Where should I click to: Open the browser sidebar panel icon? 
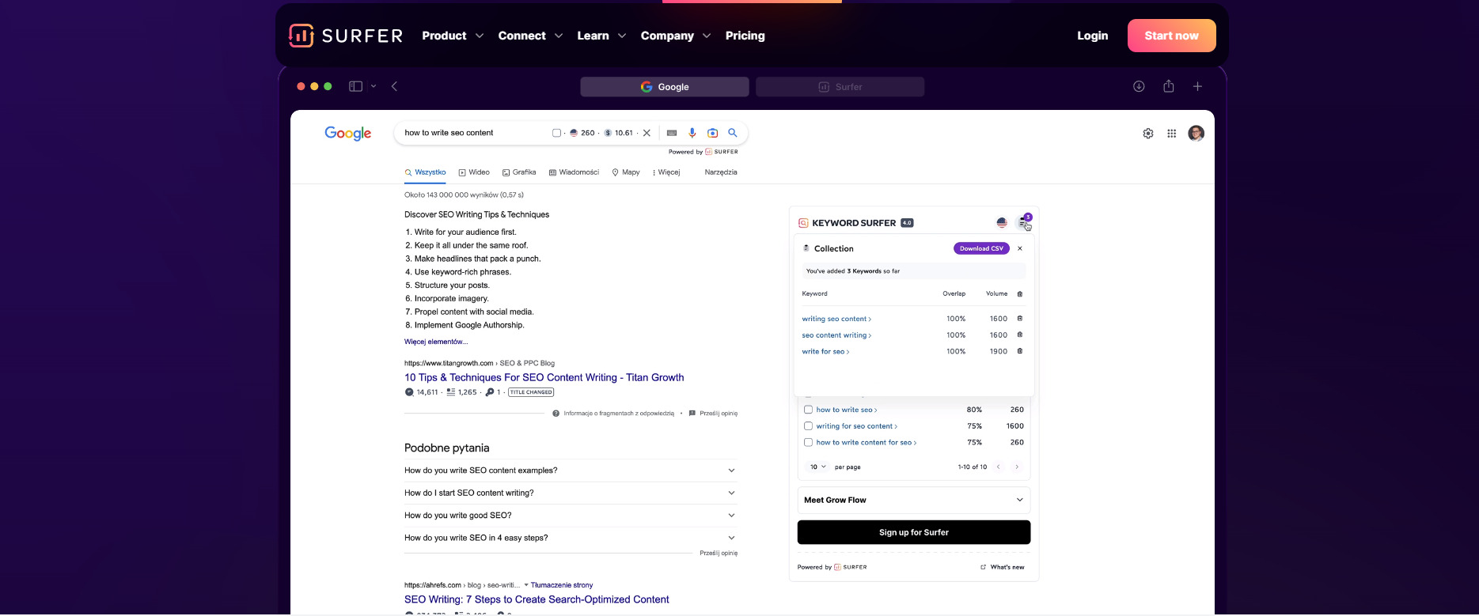pyautogui.click(x=356, y=86)
